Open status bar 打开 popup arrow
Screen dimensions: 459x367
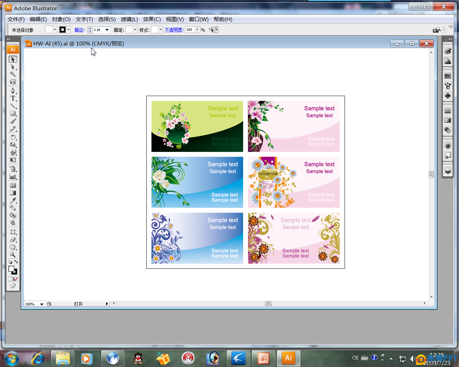(107, 304)
